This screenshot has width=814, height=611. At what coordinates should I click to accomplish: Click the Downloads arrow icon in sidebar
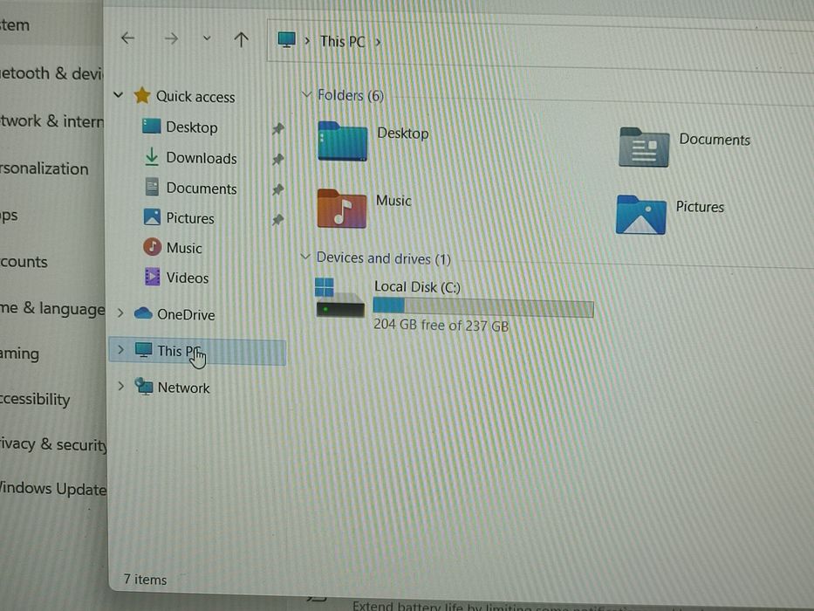(152, 157)
